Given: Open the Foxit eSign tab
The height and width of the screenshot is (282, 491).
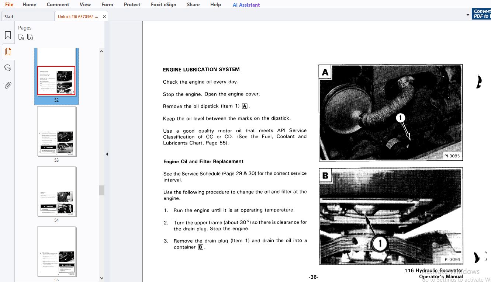Looking at the screenshot, I should [163, 4].
